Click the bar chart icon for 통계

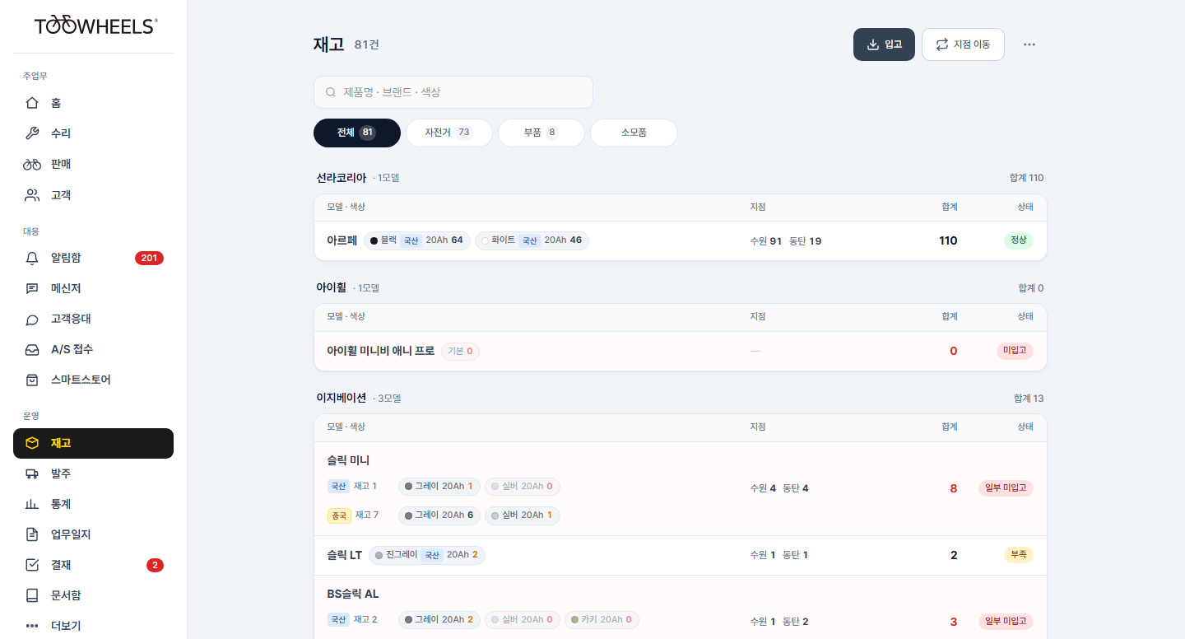coord(32,504)
